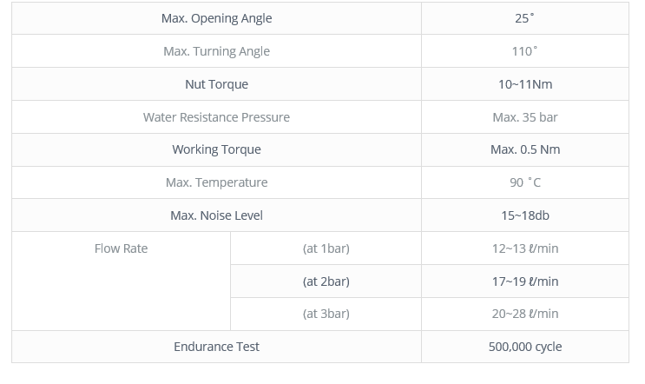Image resolution: width=645 pixels, height=384 pixels.
Task: Select the Max. 35 bar value
Action: tap(525, 117)
